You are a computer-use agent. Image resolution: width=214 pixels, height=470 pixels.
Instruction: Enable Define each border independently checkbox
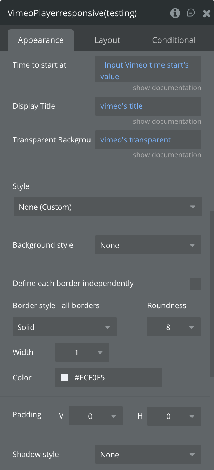[x=195, y=284]
